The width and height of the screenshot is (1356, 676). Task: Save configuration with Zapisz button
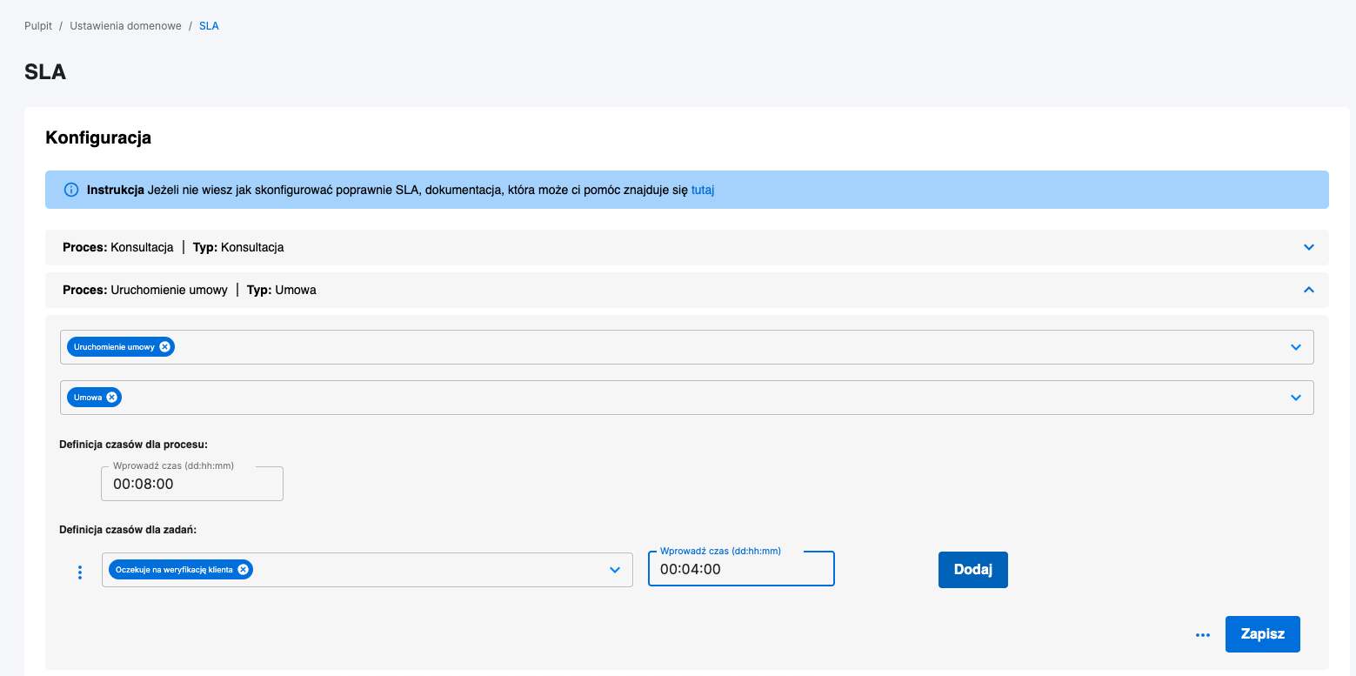(x=1262, y=634)
